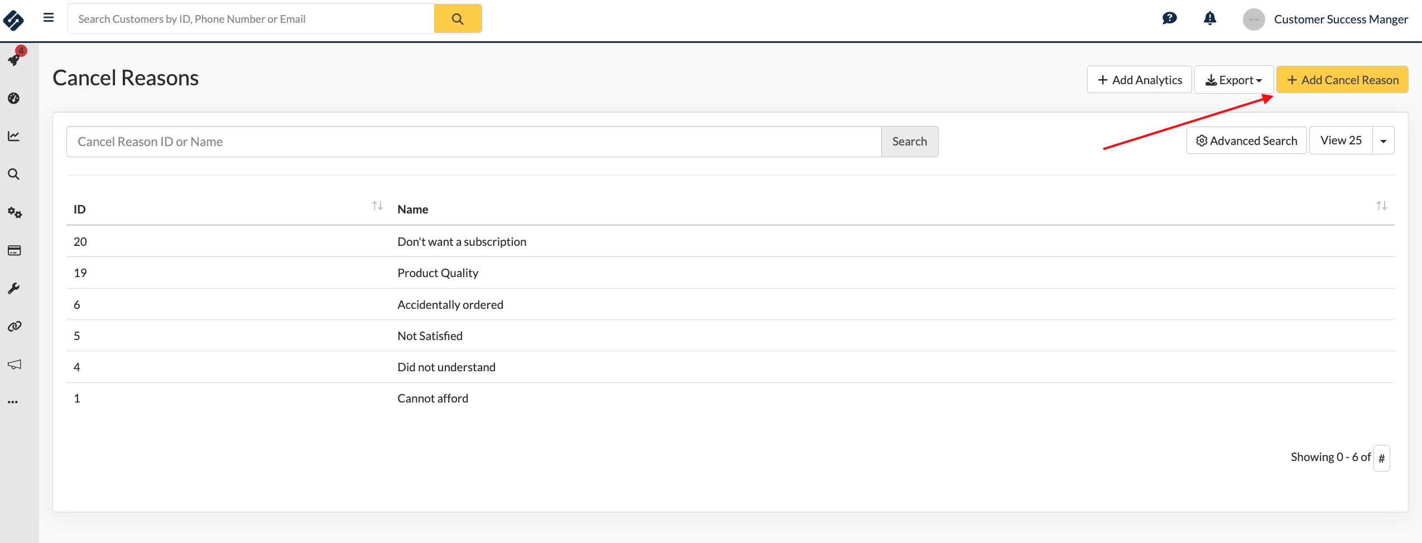
Task: Open the analytics line chart sidebar icon
Action: [x=14, y=136]
